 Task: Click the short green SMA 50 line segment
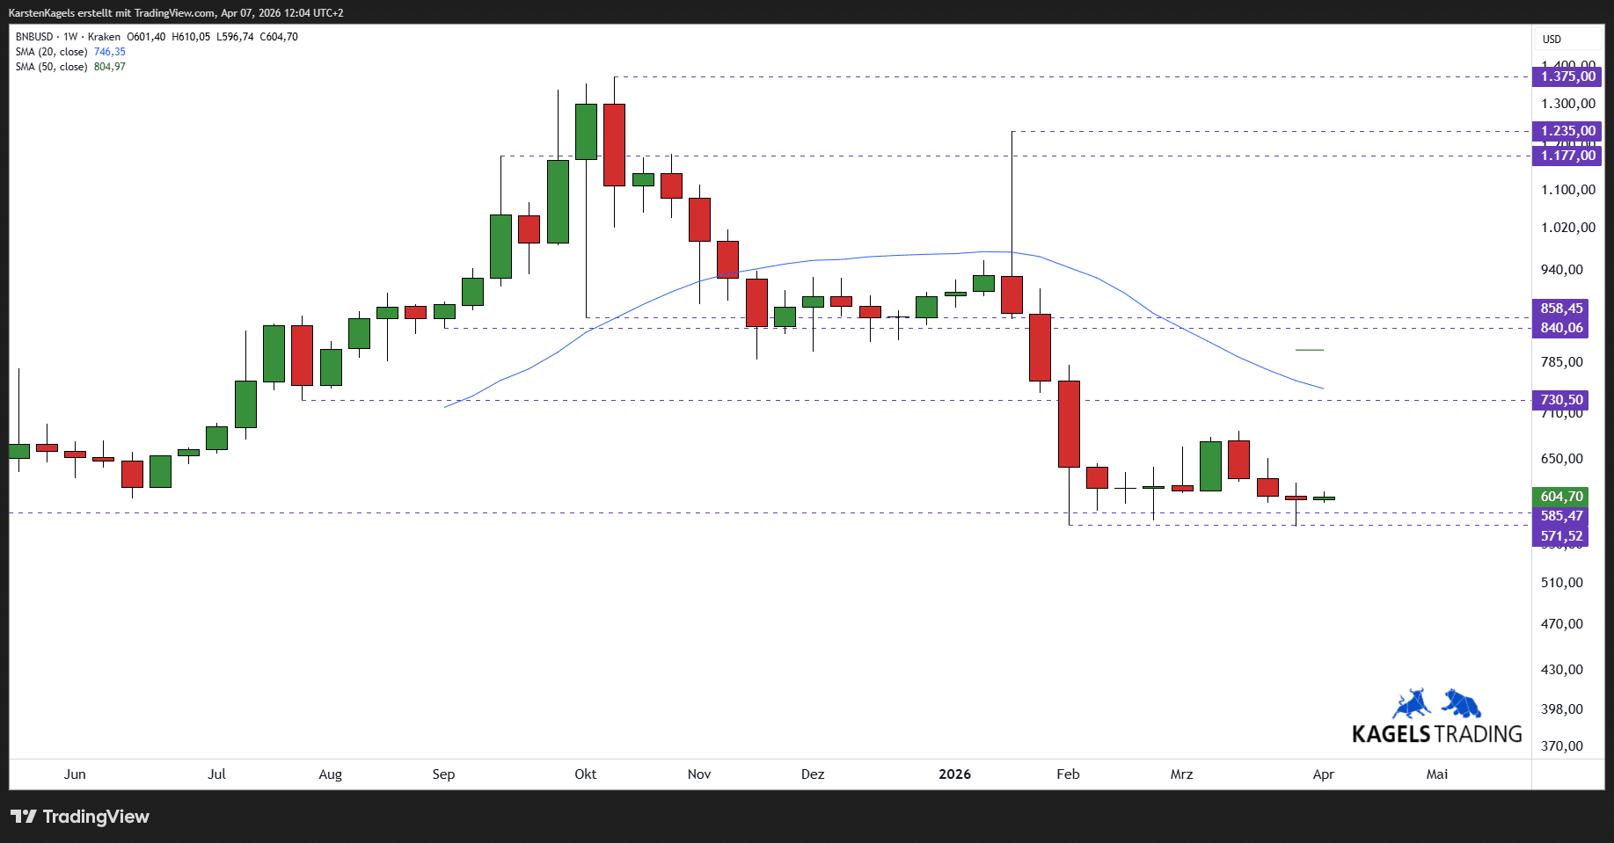[x=1309, y=350]
